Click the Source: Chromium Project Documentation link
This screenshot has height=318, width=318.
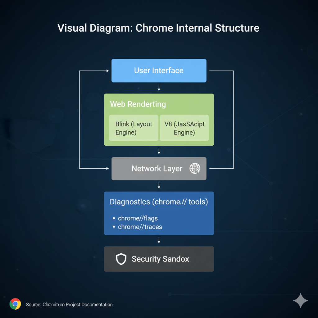click(69, 304)
